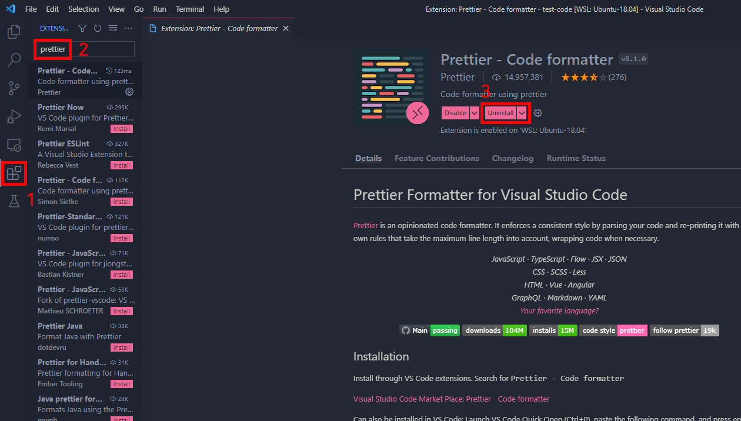Screen dimensions: 741x421
Task: Open the Explorer view in activity bar
Action: (14, 31)
